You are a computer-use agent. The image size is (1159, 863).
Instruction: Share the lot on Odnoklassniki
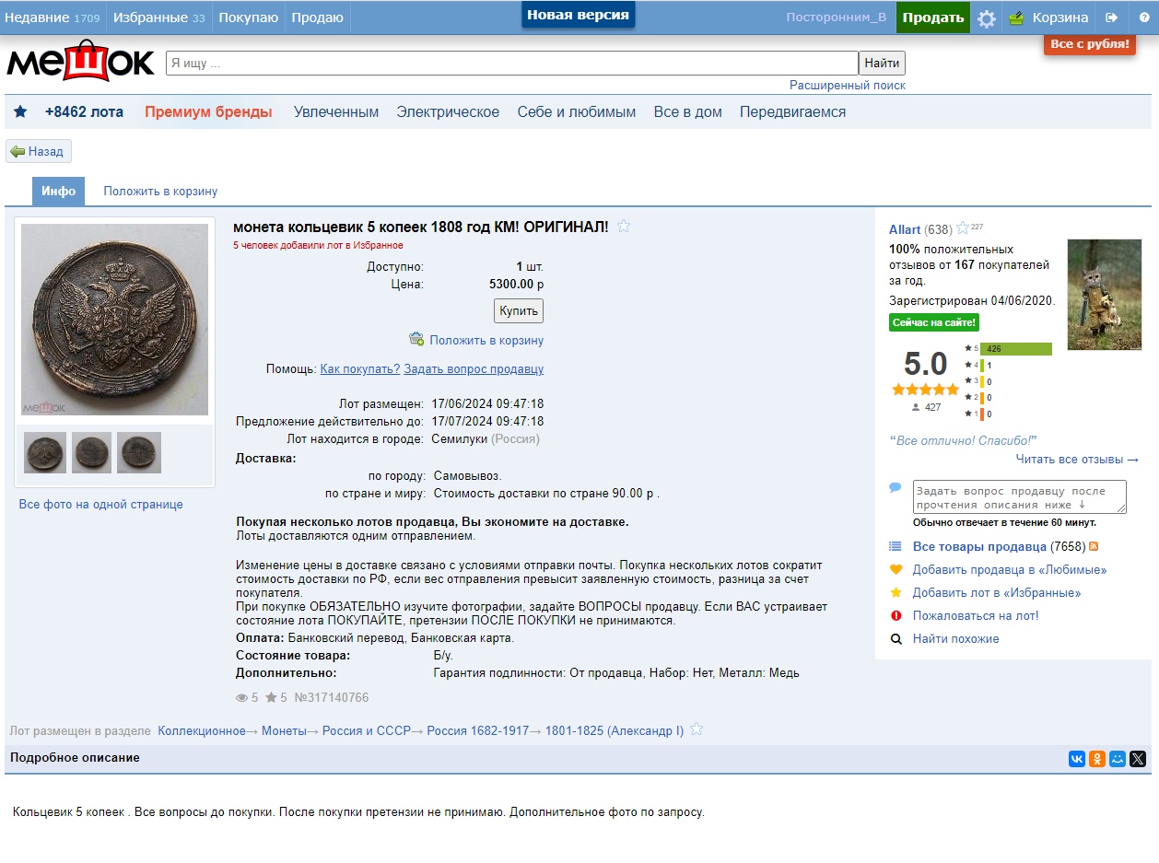[x=1097, y=759]
